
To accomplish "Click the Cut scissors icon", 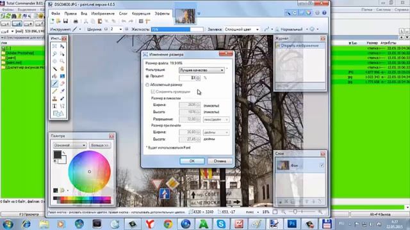I will point(86,21).
